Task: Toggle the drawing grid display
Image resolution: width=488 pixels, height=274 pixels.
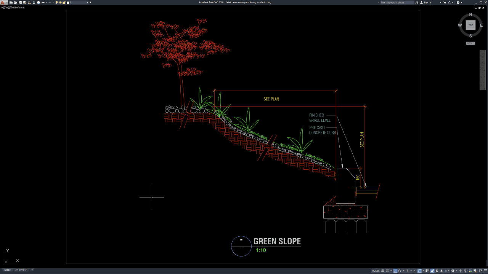Action: 383,271
